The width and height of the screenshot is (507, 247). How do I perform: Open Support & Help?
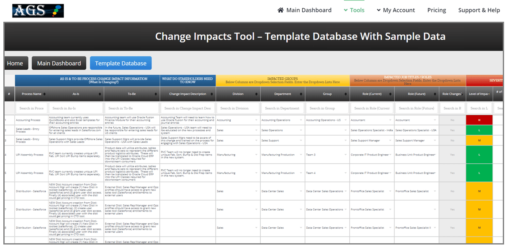(479, 10)
